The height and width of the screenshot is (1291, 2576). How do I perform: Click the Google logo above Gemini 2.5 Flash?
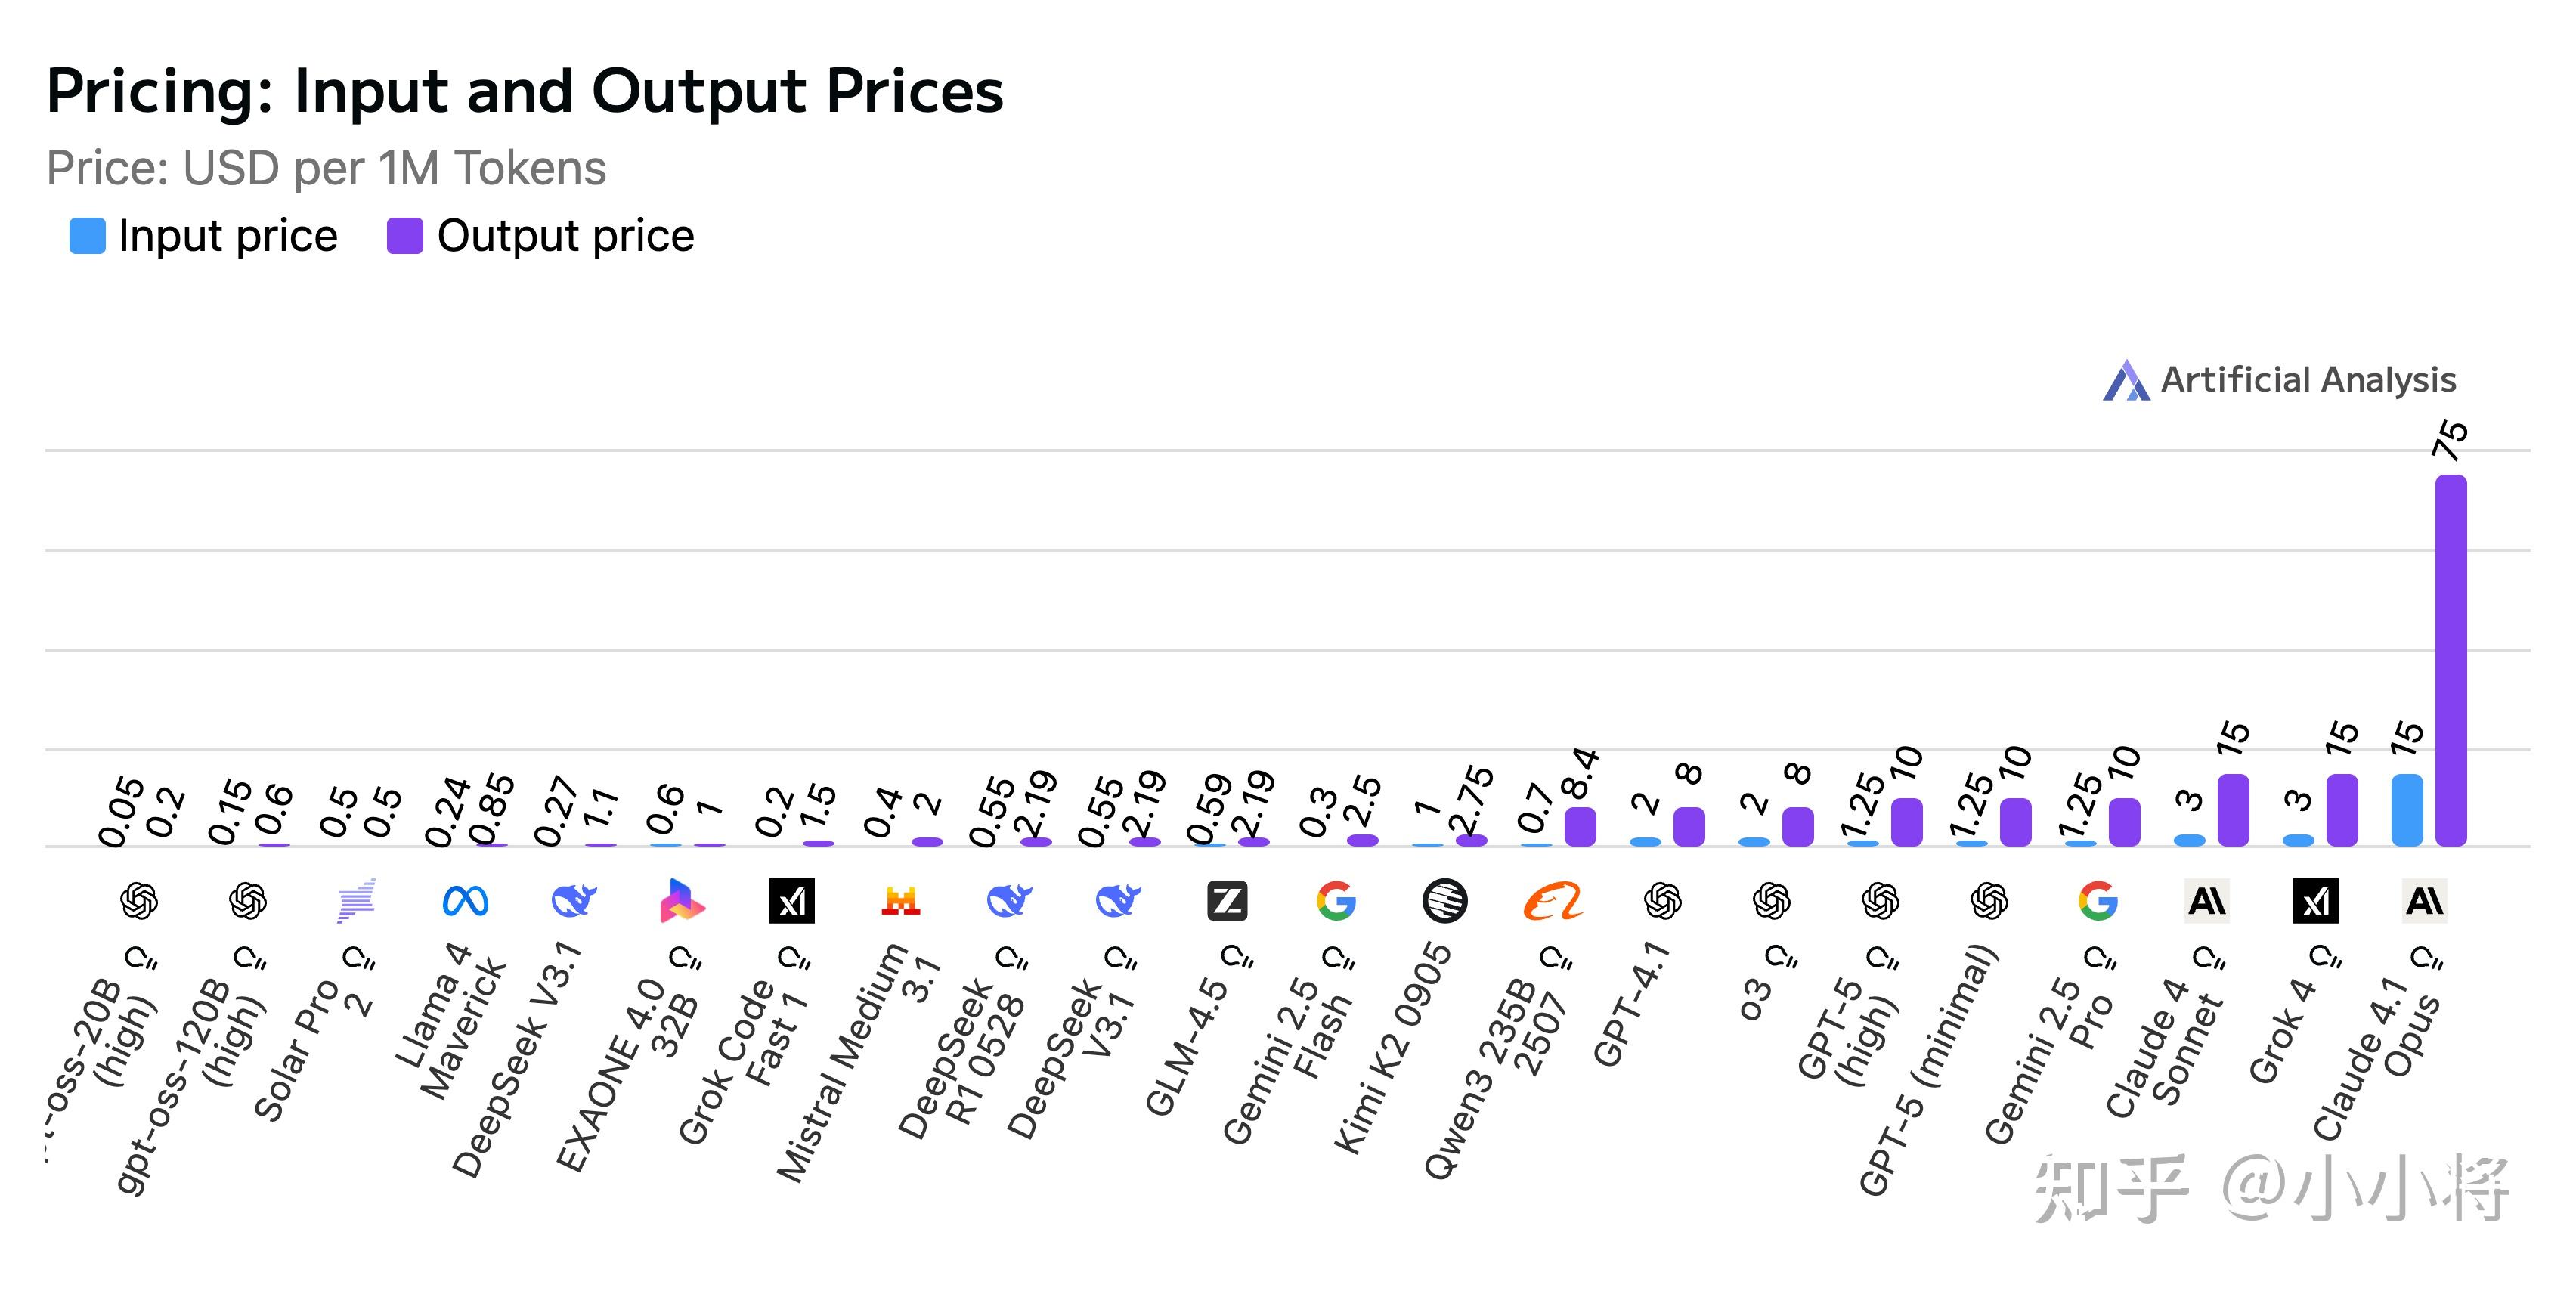point(1336,901)
